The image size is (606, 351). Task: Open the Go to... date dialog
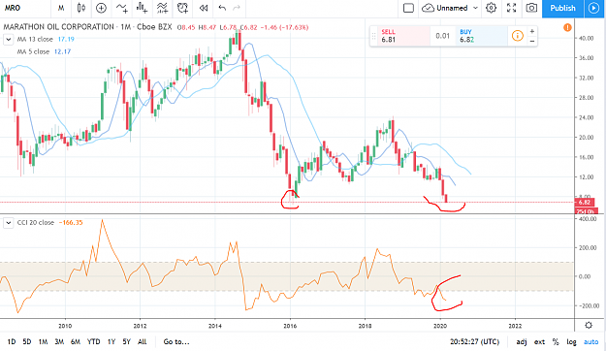pyautogui.click(x=176, y=341)
